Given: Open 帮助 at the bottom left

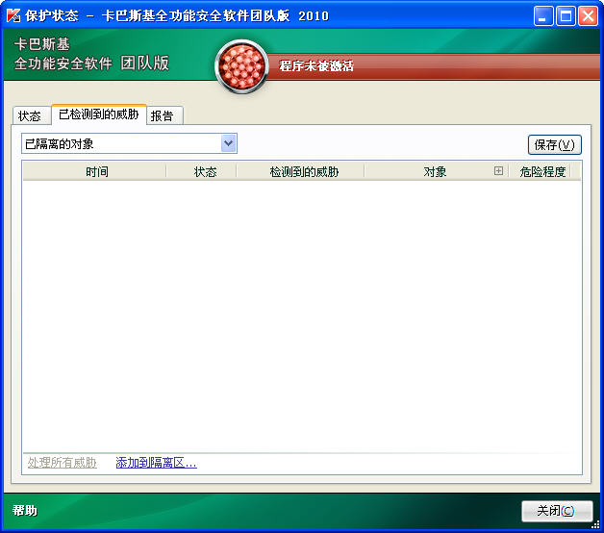Looking at the screenshot, I should click(x=25, y=510).
